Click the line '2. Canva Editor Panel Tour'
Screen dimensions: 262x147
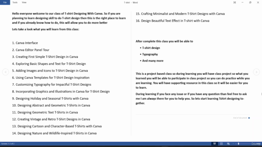coord(31,50)
